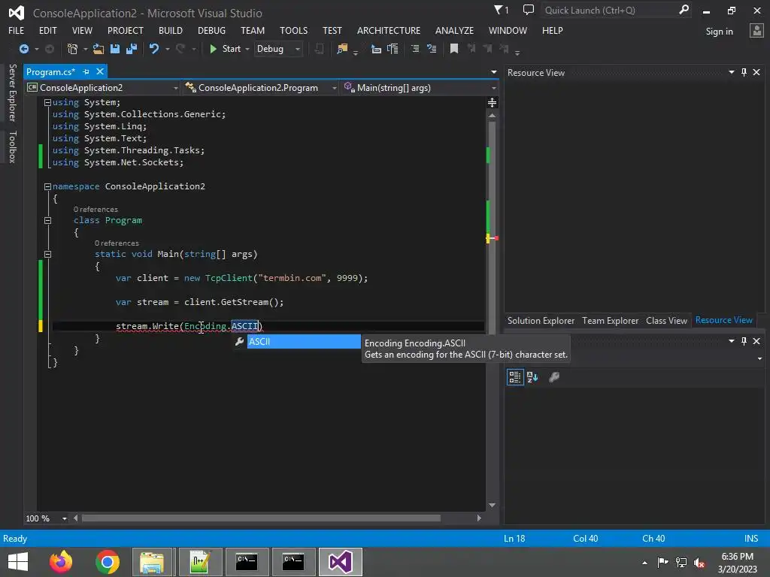
Task: Open Notepad++ from the taskbar
Action: (x=200, y=562)
